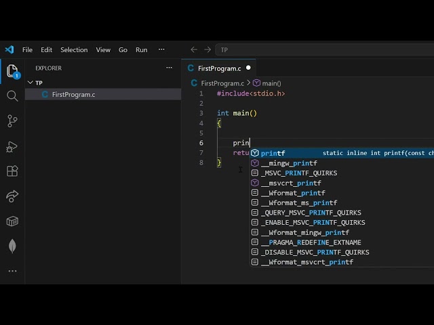The height and width of the screenshot is (325, 434).
Task: Open Run and Debug view icon
Action: click(12, 146)
